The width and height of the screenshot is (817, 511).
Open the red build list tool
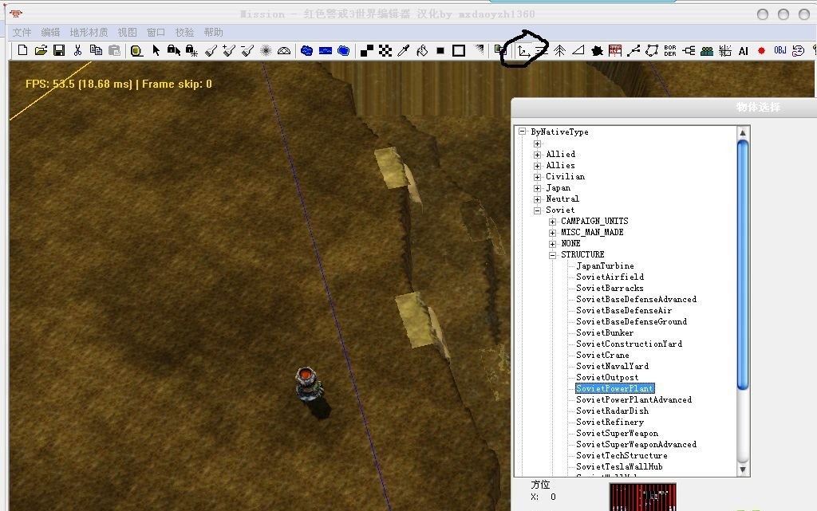point(615,50)
